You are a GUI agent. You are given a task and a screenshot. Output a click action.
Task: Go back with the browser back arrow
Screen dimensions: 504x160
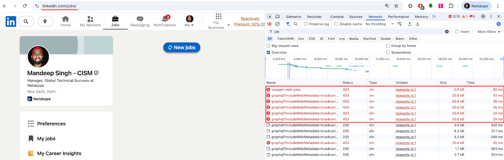click(5, 6)
